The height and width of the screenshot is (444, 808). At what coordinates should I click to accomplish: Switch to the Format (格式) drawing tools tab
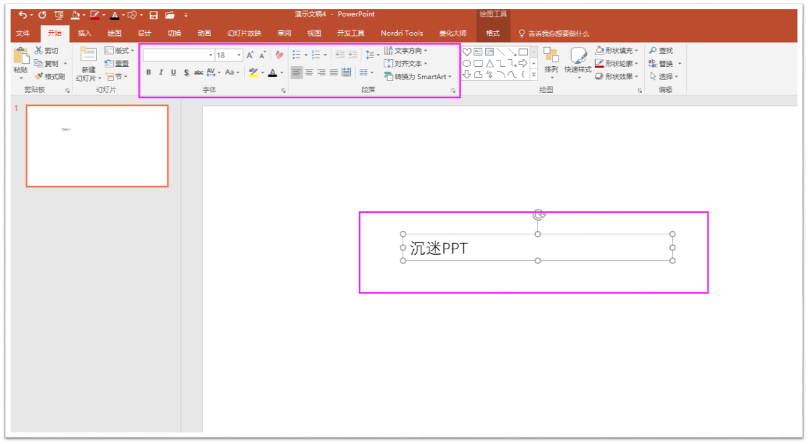(493, 33)
